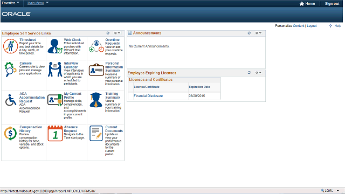
Task: Open Employee Expiring Licenses settings dropdown
Action: (x=258, y=73)
